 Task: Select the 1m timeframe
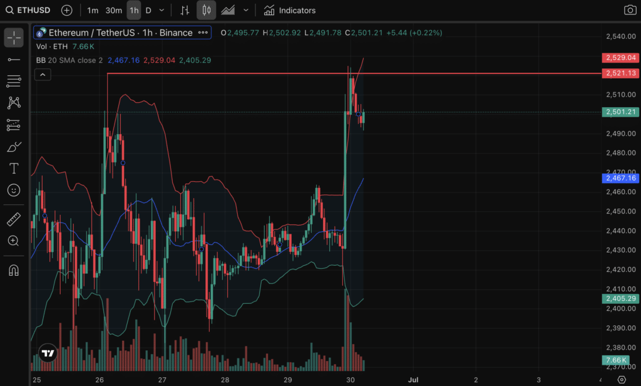point(93,10)
